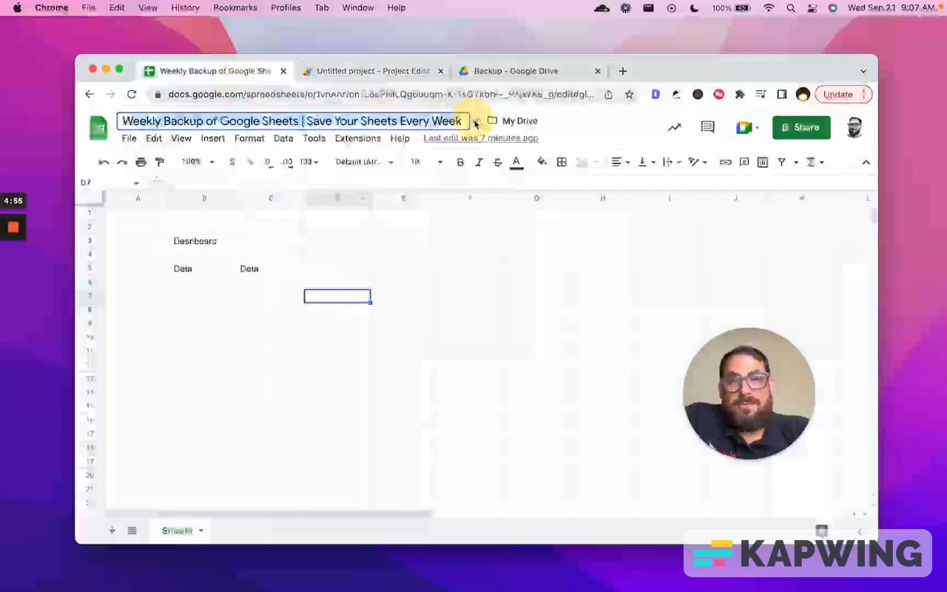Open the font family dropdown
The width and height of the screenshot is (947, 592).
(x=364, y=162)
